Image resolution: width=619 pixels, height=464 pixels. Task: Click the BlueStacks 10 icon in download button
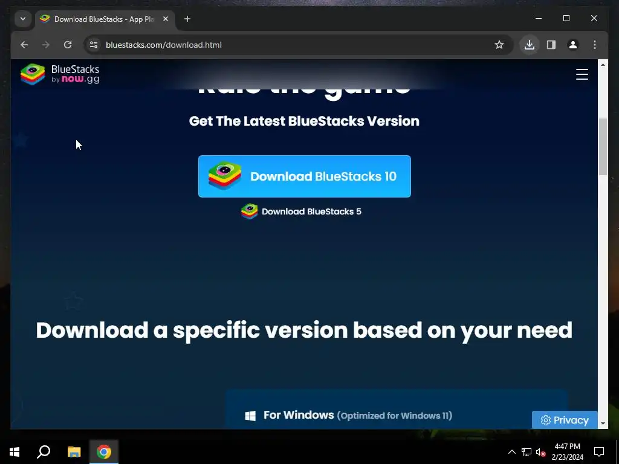[x=225, y=176]
